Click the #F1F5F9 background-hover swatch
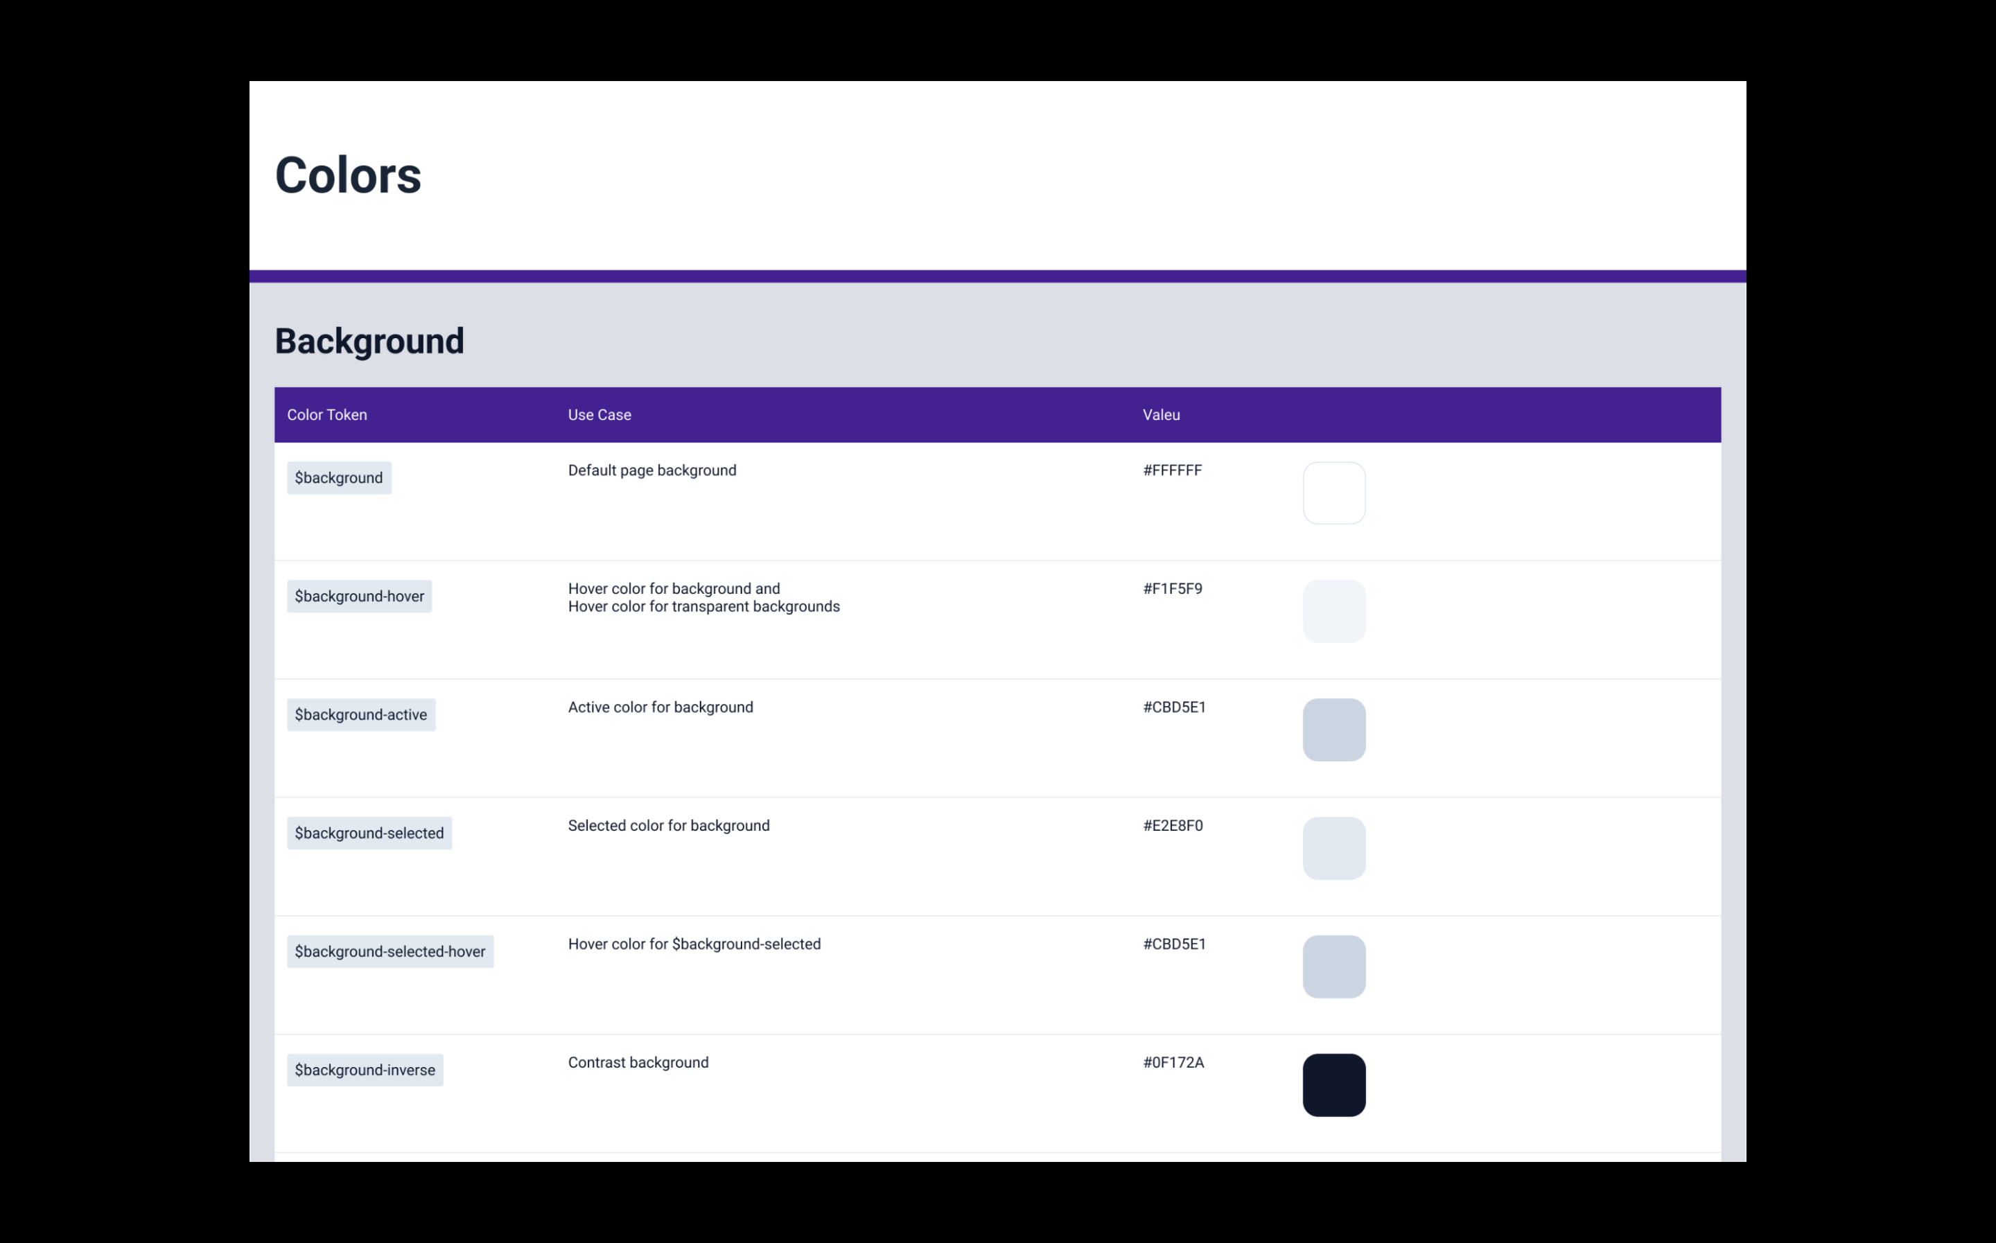 tap(1333, 612)
